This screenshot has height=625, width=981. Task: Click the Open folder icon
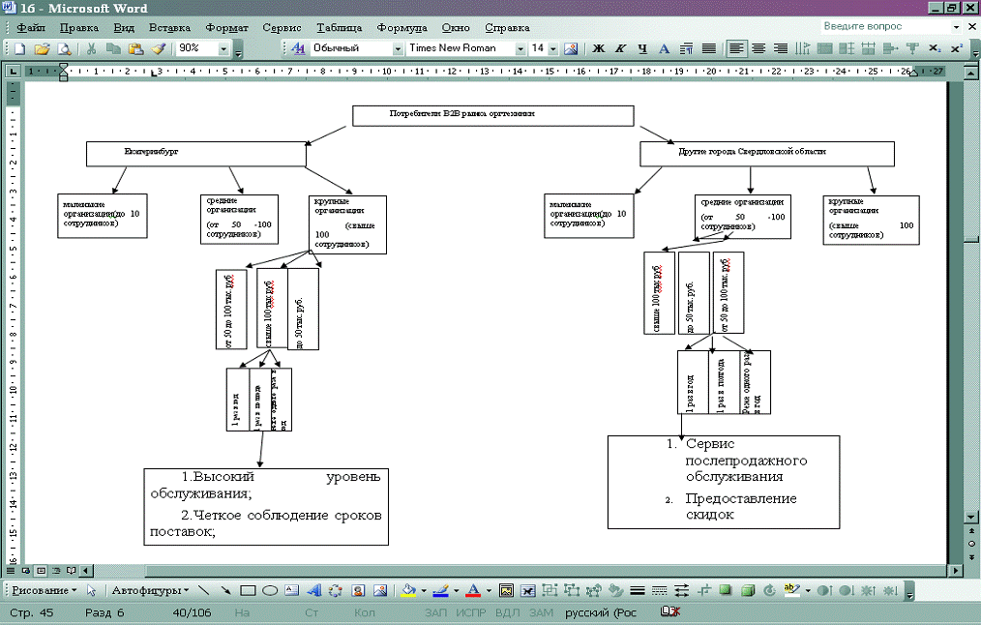coord(42,48)
